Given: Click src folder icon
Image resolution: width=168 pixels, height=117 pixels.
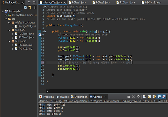Looking at the screenshot, I should (9, 19).
